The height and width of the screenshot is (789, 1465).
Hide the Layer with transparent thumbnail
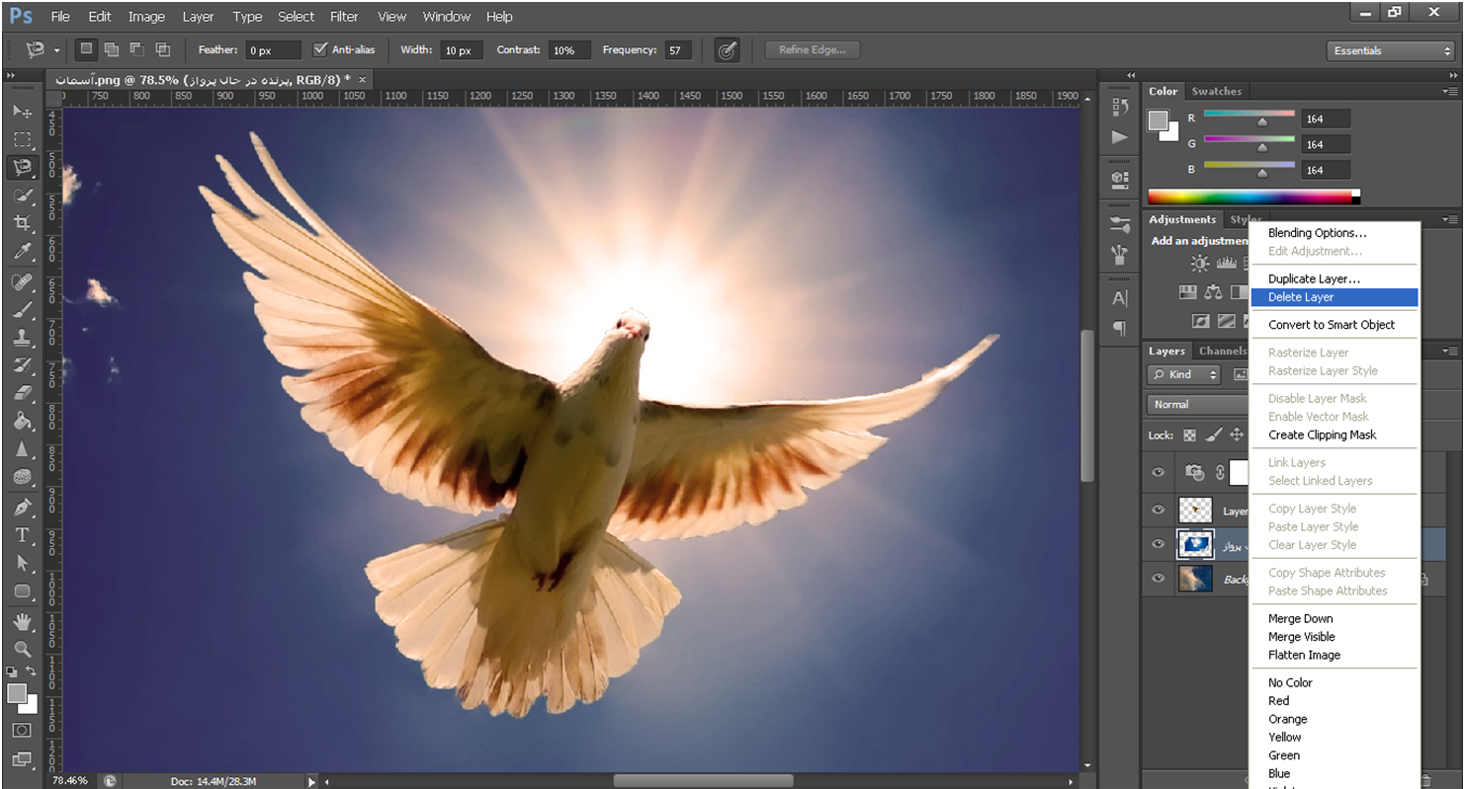pos(1158,510)
